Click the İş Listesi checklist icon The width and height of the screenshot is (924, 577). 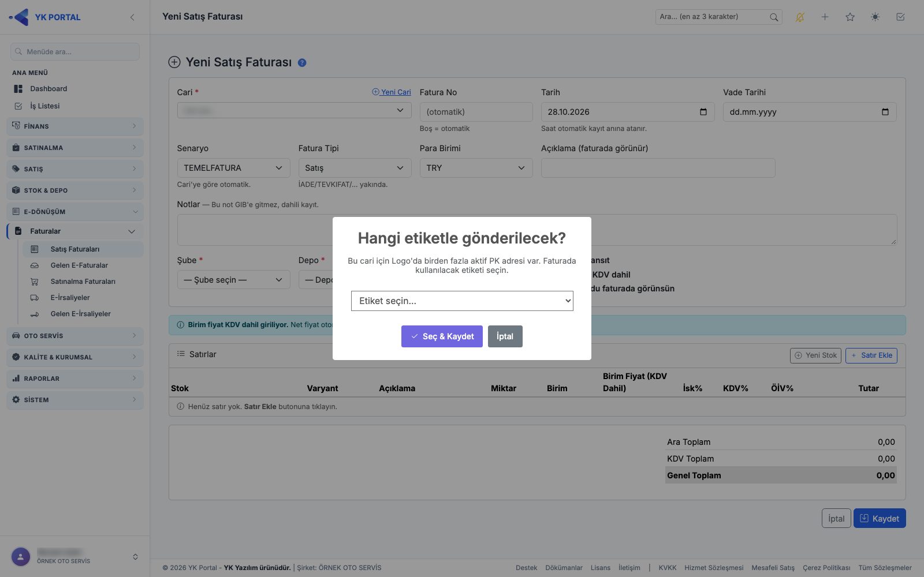click(x=18, y=106)
